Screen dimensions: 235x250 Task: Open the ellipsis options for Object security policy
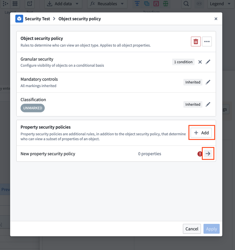tap(207, 41)
